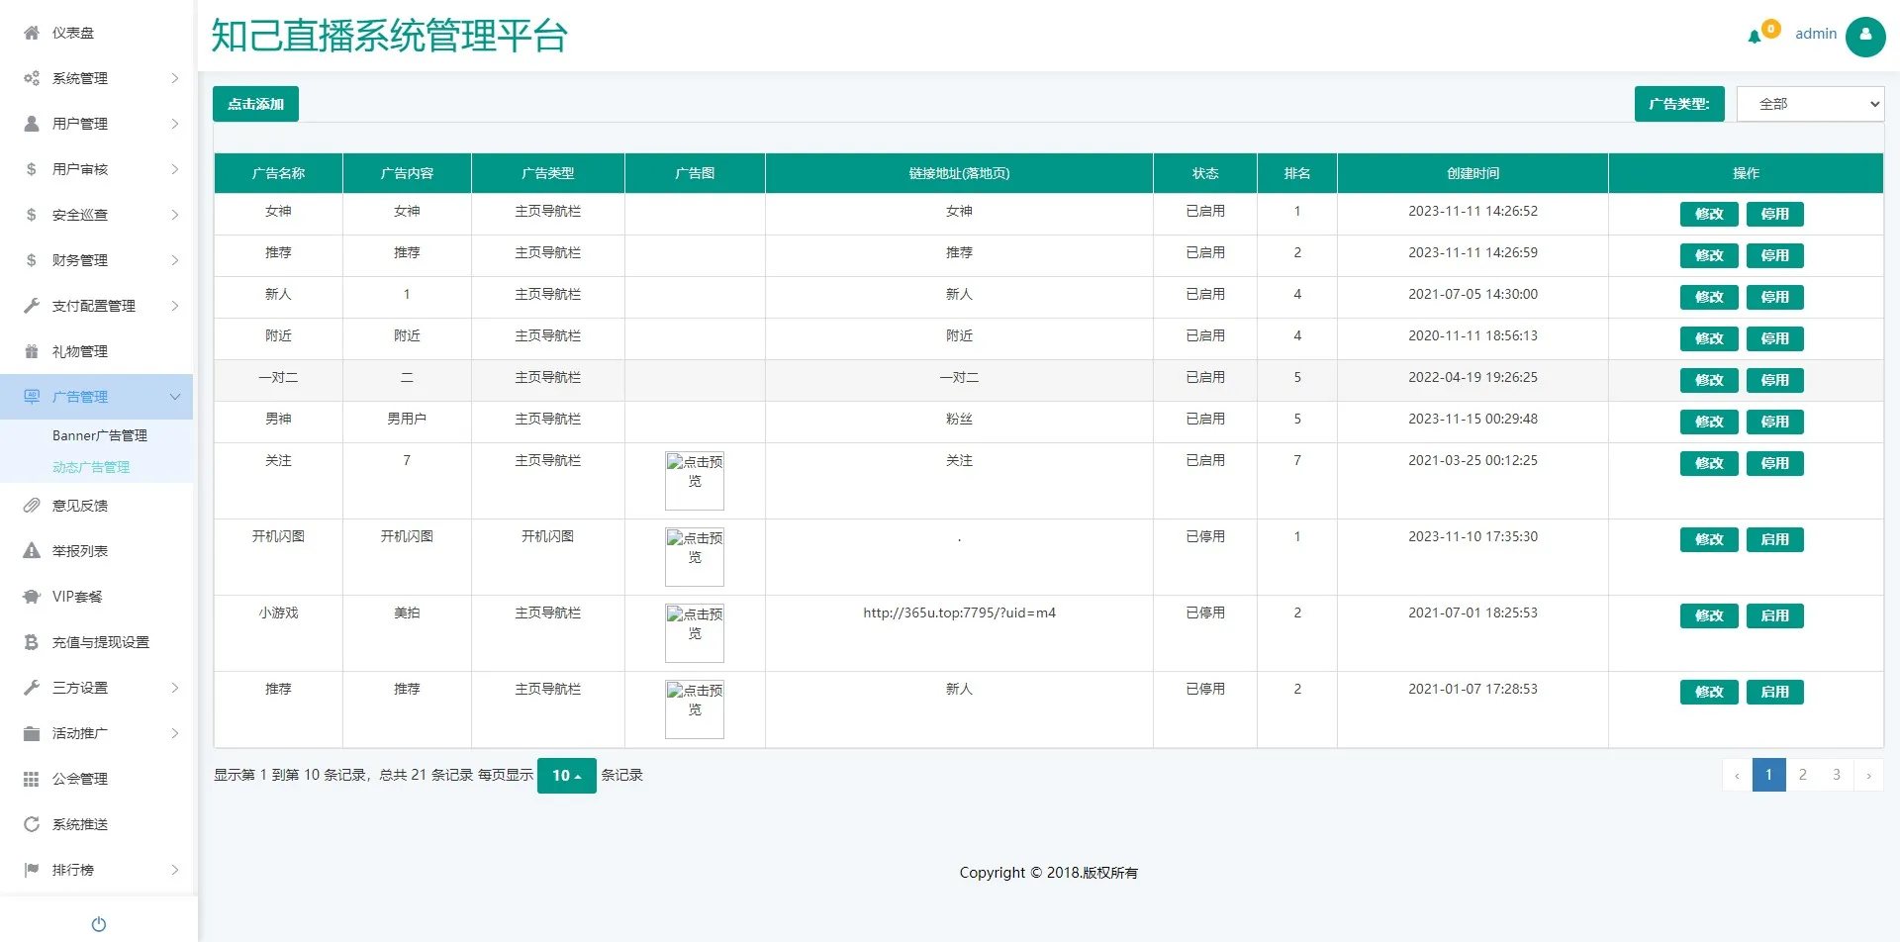This screenshot has height=942, width=1900.
Task: Click the 关注 ad preview thumbnail
Action: tap(695, 480)
